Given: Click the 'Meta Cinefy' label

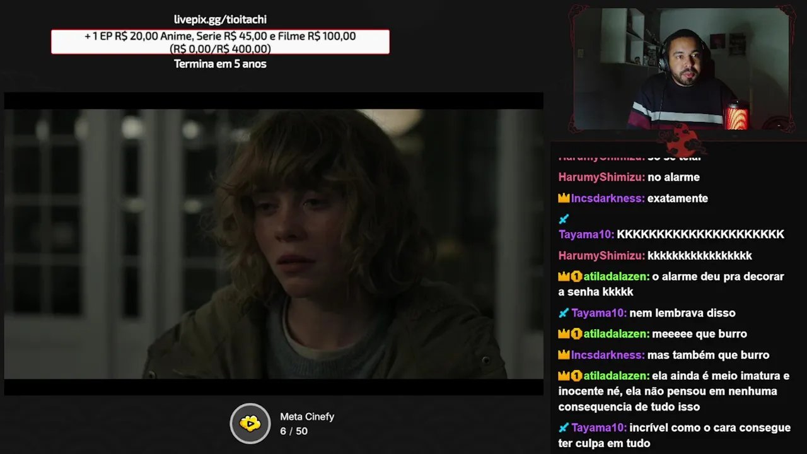Looking at the screenshot, I should click(x=307, y=417).
